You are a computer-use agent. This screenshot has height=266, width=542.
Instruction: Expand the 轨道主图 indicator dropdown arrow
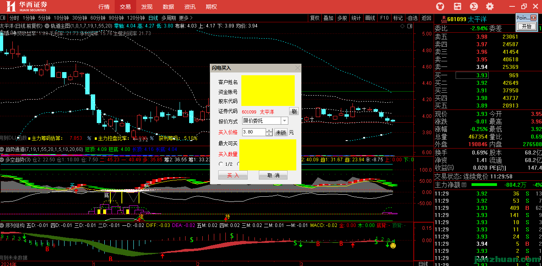(47, 26)
